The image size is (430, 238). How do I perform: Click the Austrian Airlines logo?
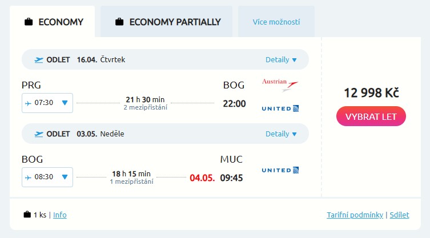tap(280, 85)
